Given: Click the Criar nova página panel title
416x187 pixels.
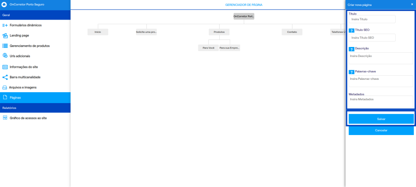Looking at the screenshot, I should (359, 5).
